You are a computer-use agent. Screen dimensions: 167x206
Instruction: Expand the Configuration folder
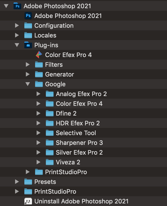click(17, 26)
